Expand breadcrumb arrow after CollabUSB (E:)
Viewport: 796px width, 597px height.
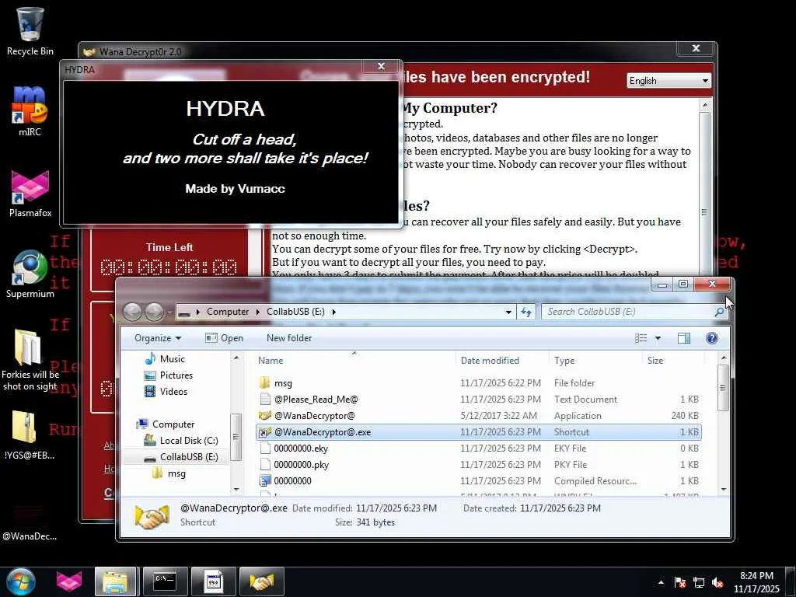(333, 312)
